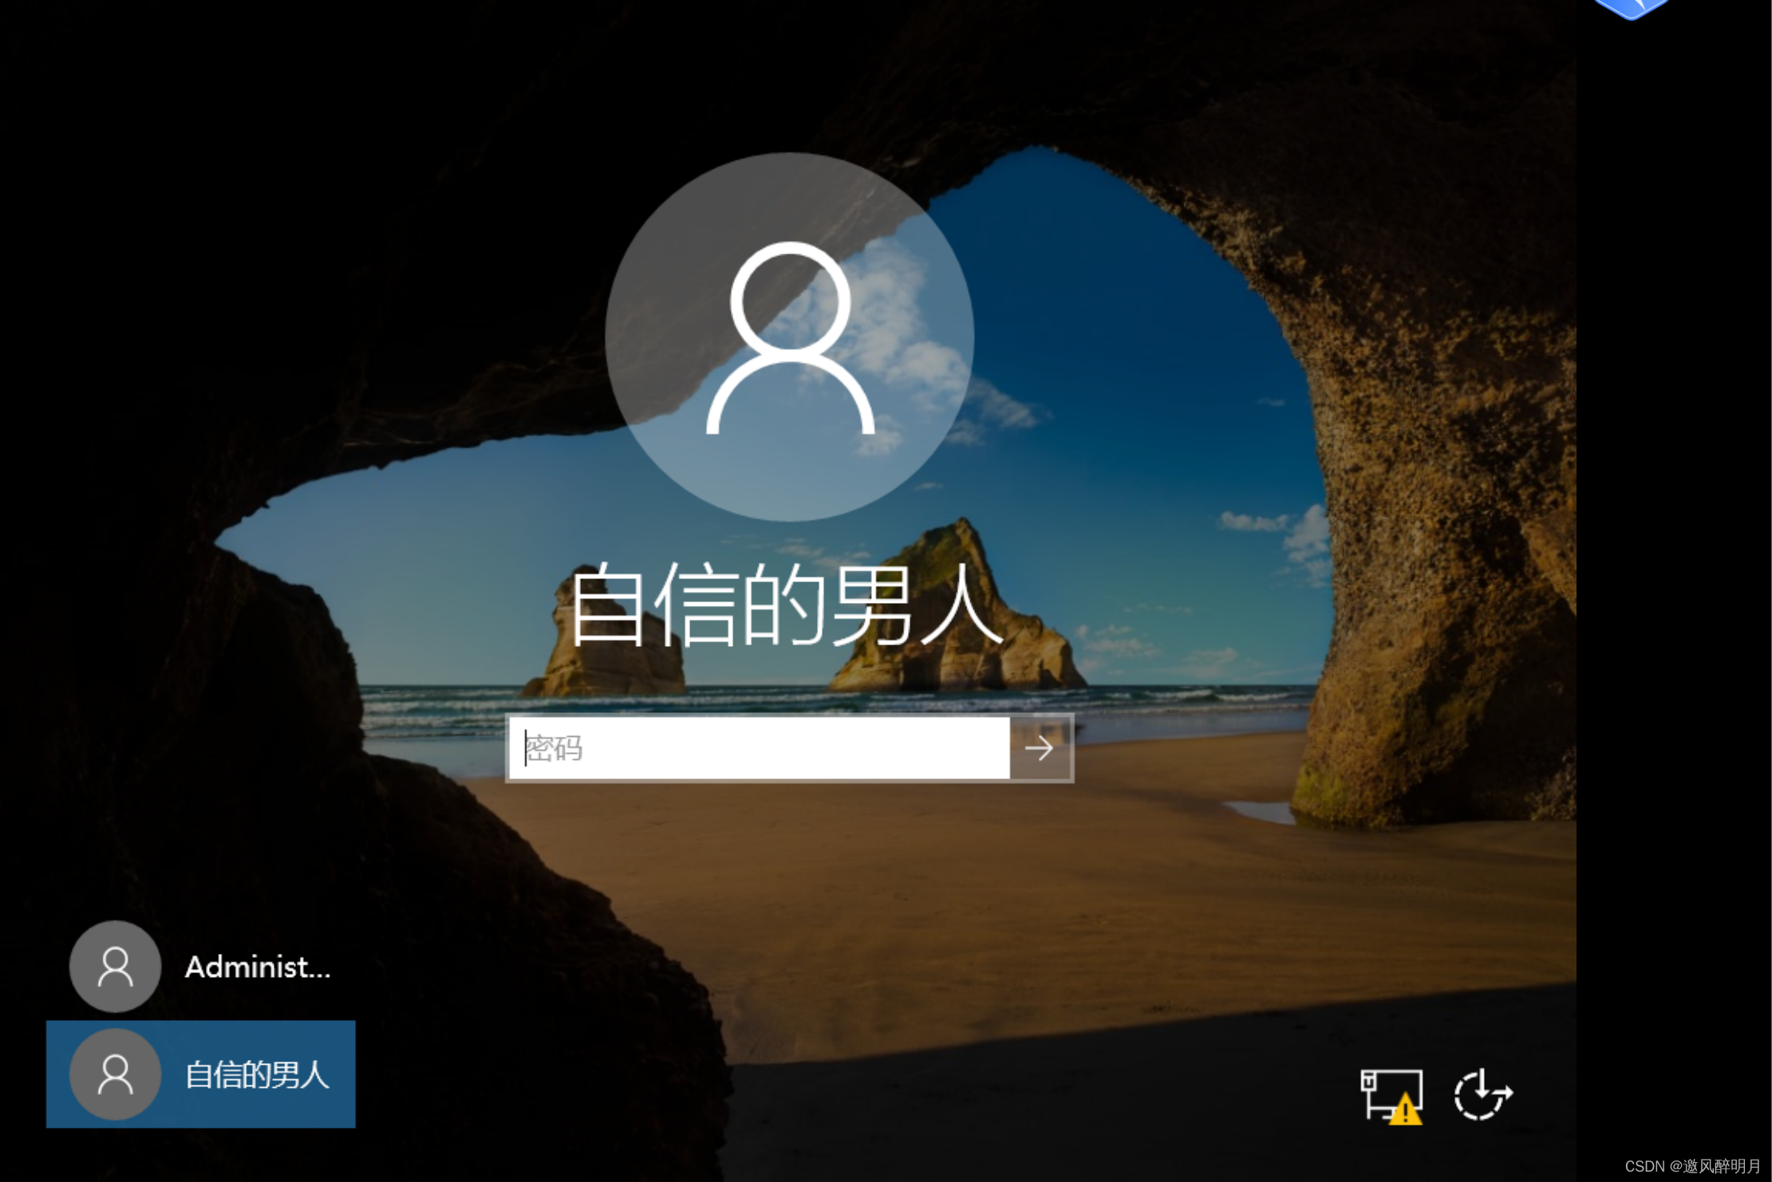Click the yellow warning badge on network icon
The height and width of the screenshot is (1182, 1772).
(x=1405, y=1110)
